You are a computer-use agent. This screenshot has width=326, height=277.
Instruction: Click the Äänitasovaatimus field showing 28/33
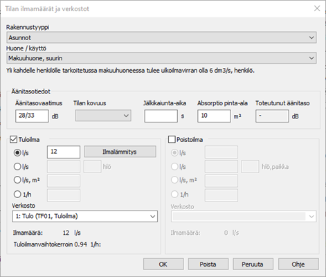tap(32, 116)
